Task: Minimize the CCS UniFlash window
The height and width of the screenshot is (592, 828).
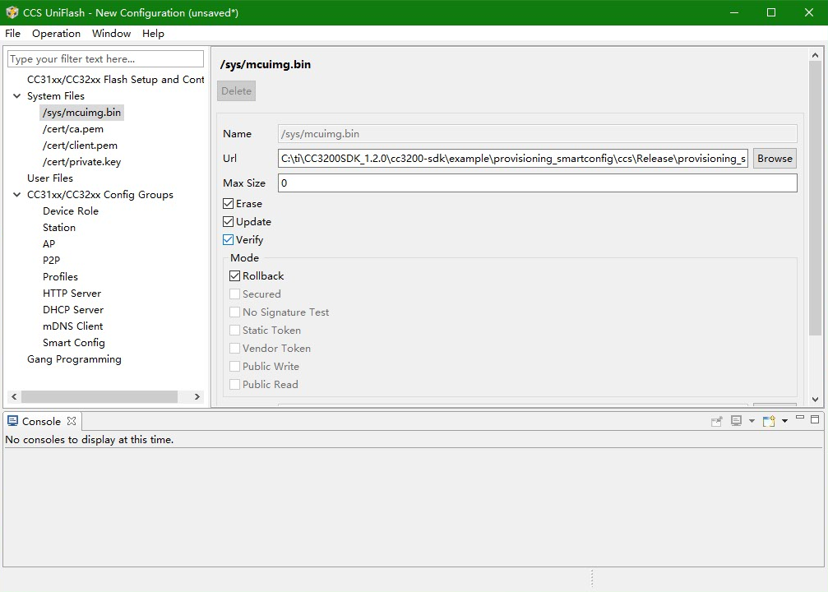Action: tap(734, 12)
